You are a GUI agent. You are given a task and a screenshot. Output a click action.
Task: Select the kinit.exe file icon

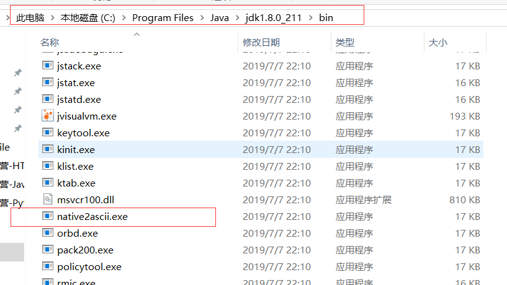point(48,149)
